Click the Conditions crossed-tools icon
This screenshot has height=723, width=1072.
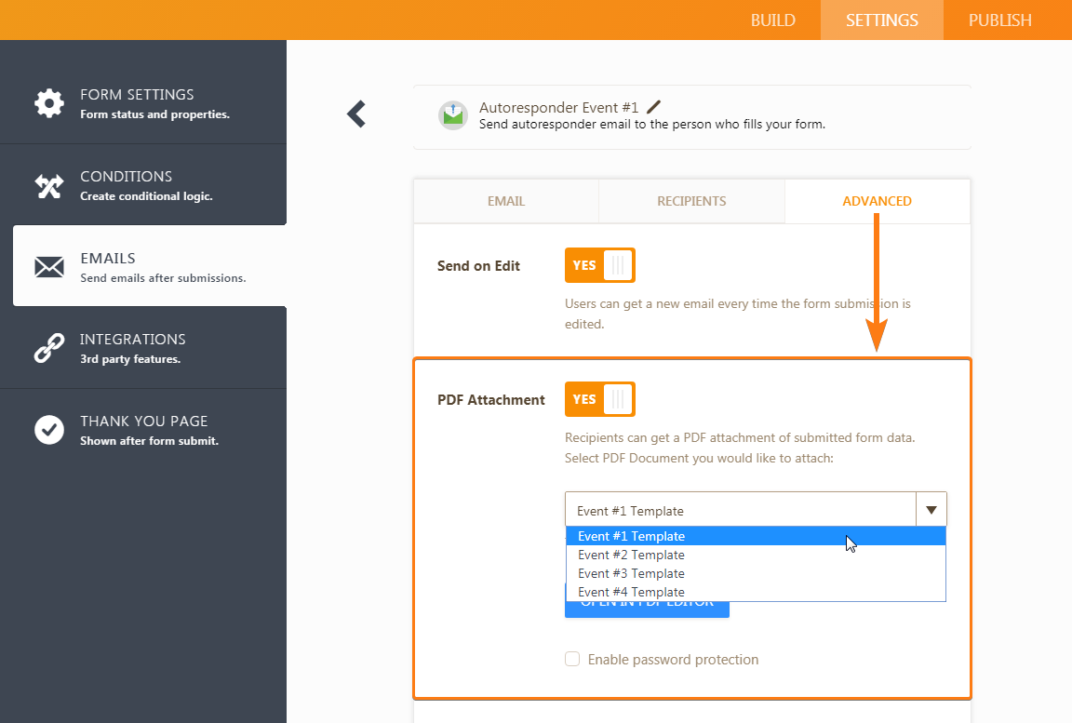49,185
